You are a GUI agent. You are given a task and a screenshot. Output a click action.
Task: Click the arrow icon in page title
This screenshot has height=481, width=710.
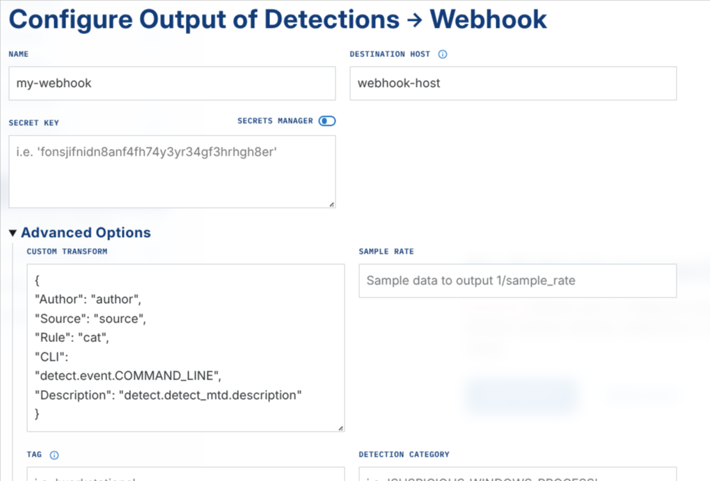tap(415, 19)
